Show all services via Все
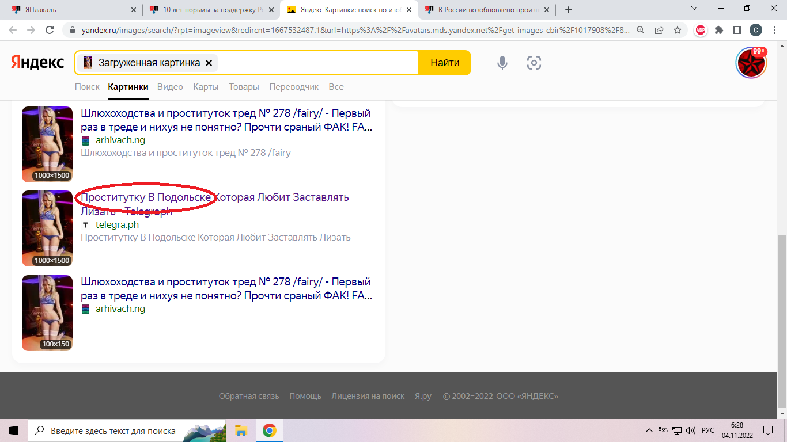This screenshot has width=787, height=442. (x=336, y=87)
